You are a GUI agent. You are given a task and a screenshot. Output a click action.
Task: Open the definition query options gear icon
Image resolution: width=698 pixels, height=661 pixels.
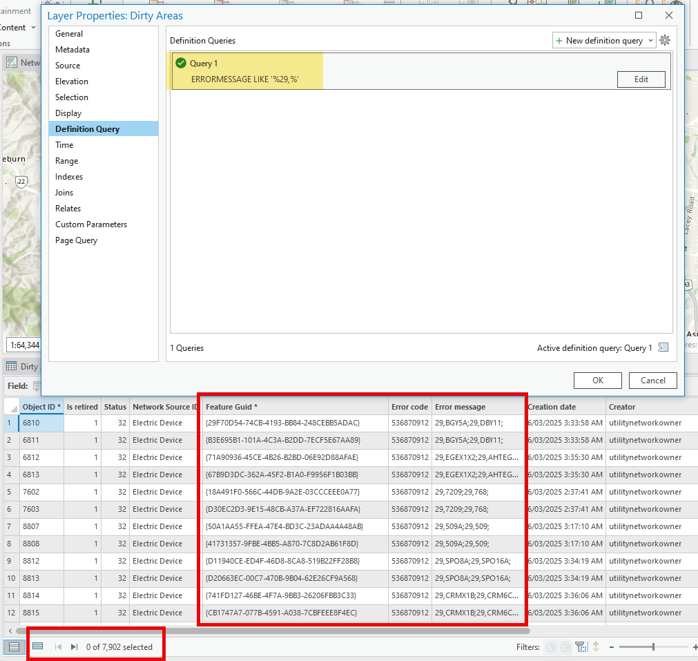(x=664, y=40)
